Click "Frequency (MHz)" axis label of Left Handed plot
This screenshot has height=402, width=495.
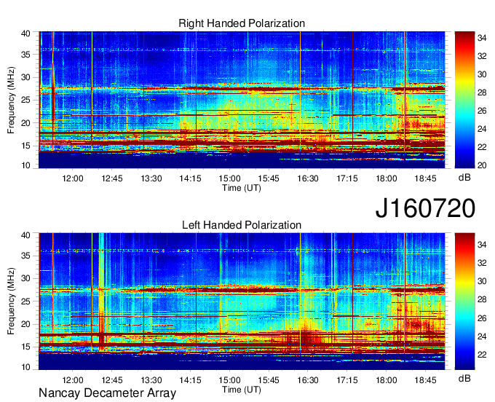[x=11, y=301]
